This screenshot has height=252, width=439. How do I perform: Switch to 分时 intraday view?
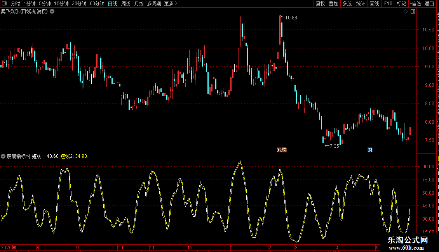coord(16,3)
